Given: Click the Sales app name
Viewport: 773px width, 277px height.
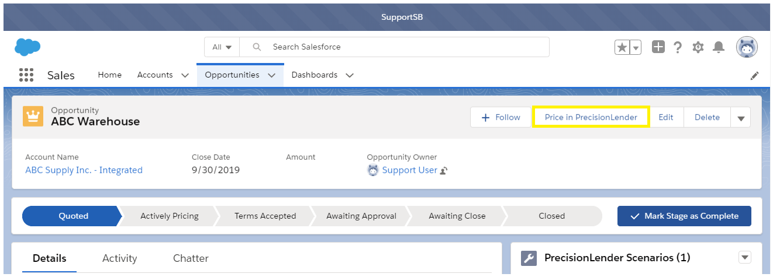Looking at the screenshot, I should (x=61, y=75).
